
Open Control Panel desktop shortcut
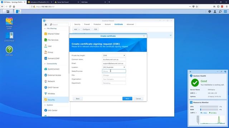tap(9, 37)
